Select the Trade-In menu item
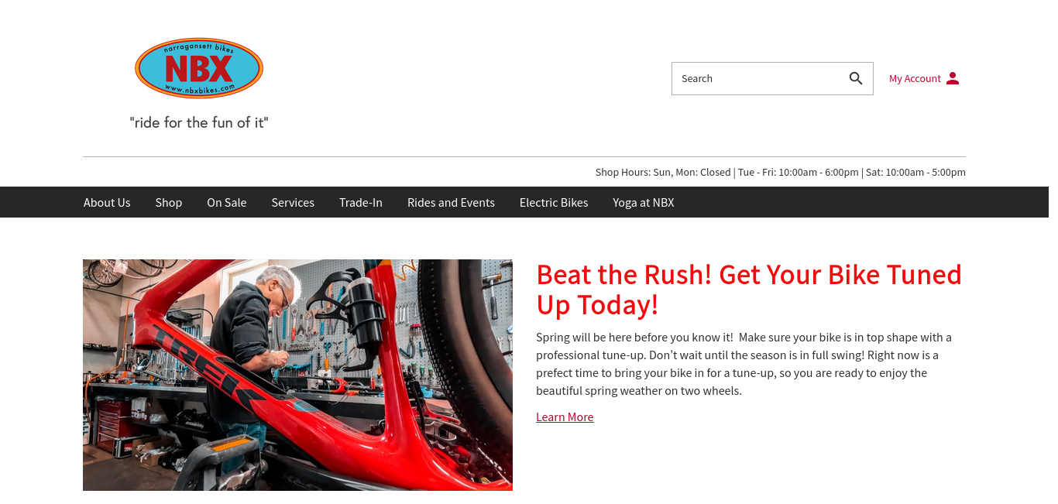The height and width of the screenshot is (504, 1058). tap(361, 202)
